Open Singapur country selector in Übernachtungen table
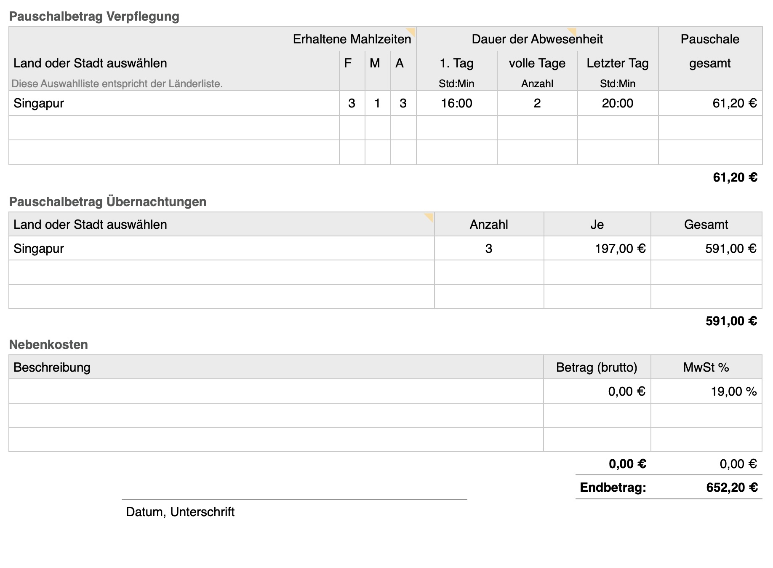The height and width of the screenshot is (568, 773). click(221, 249)
